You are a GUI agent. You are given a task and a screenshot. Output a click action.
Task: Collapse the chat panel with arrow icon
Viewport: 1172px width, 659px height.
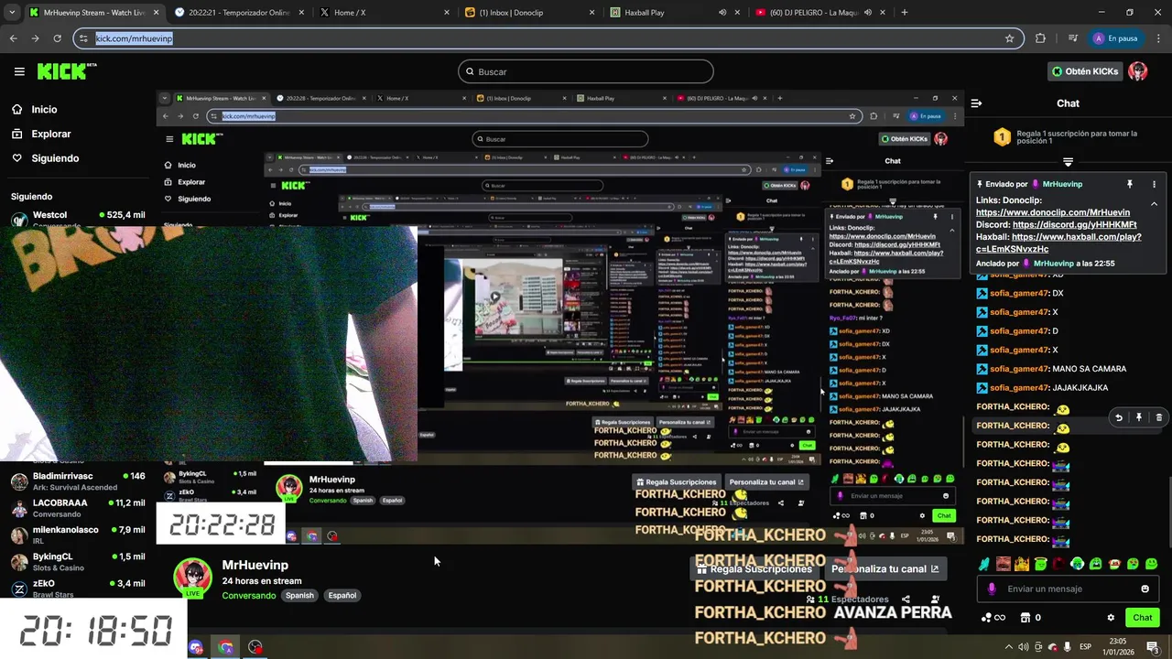(x=976, y=103)
